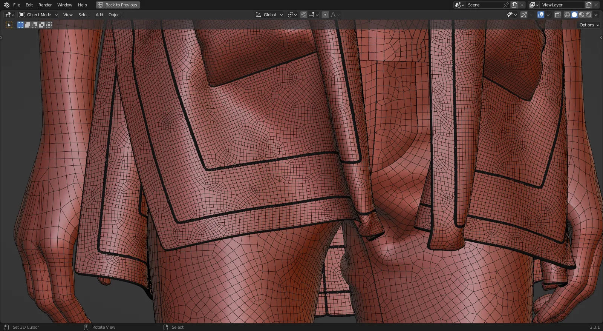
Task: Open the object visibility and selectability dropdown
Action: (512, 15)
